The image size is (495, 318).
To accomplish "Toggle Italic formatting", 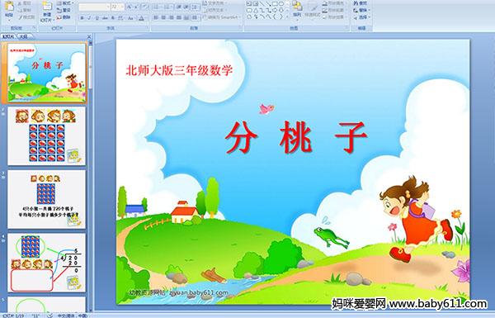I will click(89, 18).
